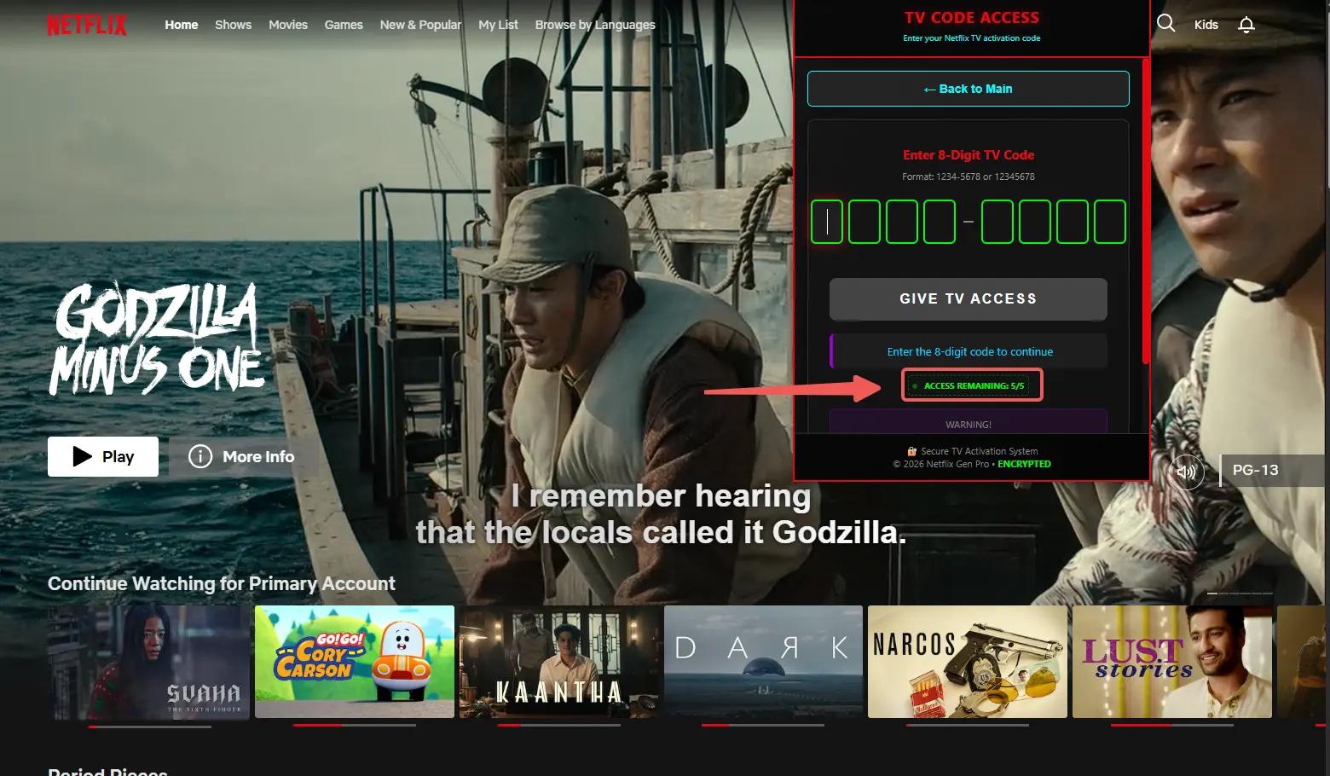Click the 'Enter the 8-digit code to continue' message
Image resolution: width=1330 pixels, height=776 pixels.
(x=969, y=351)
